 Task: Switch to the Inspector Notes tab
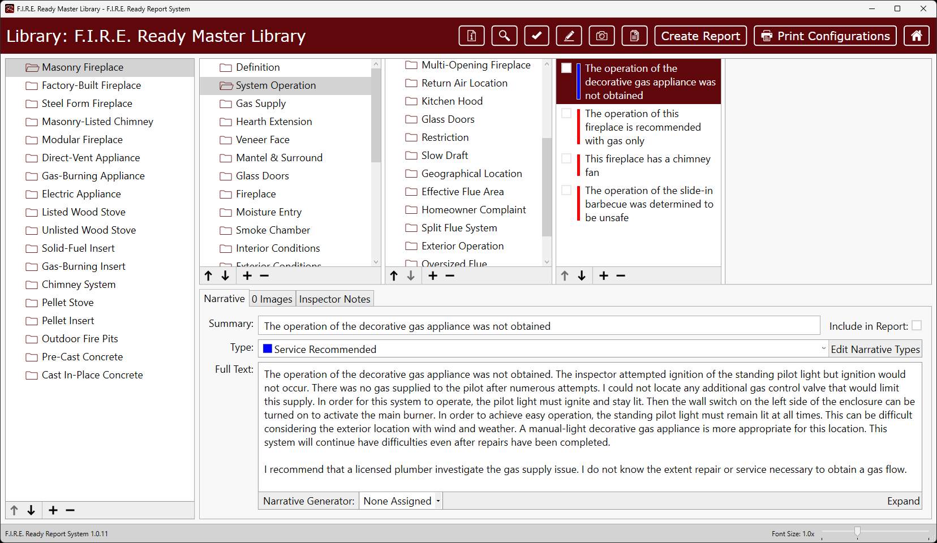point(334,298)
